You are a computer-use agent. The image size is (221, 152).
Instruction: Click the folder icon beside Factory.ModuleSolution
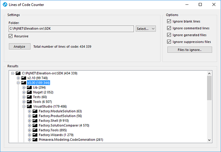[35, 111]
